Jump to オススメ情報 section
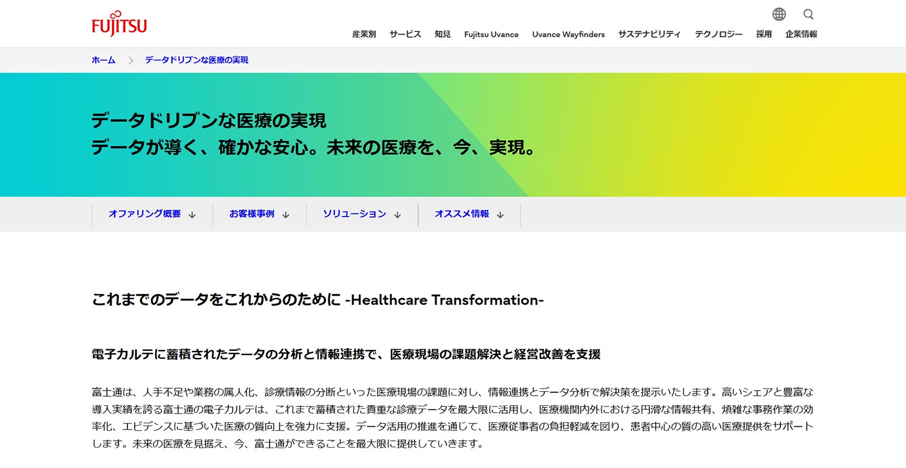 [x=462, y=214]
